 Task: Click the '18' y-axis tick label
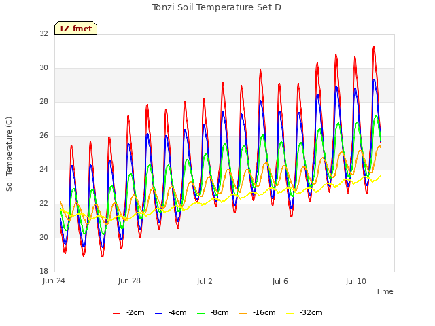pos(43,271)
